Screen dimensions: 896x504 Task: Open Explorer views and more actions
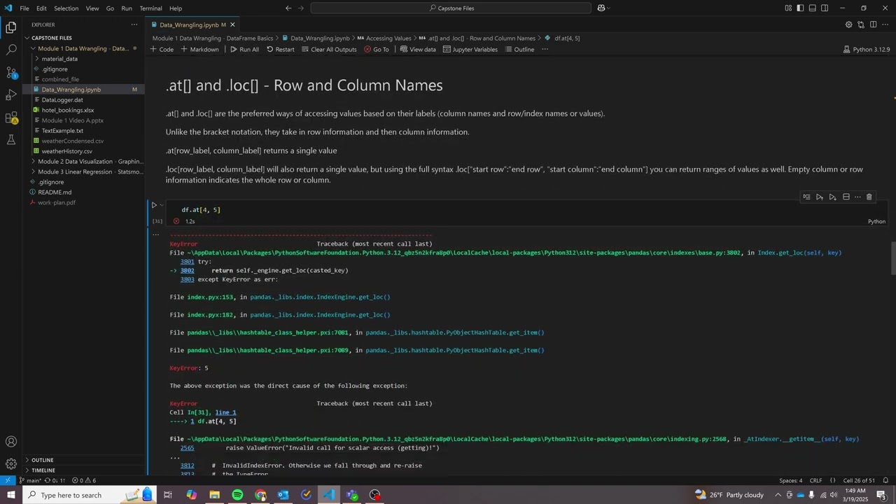134,24
